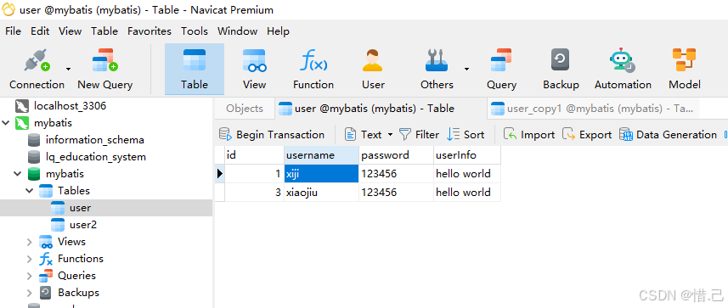Collapse the mybatis connection node
This screenshot has width=728, height=308.
[x=6, y=123]
